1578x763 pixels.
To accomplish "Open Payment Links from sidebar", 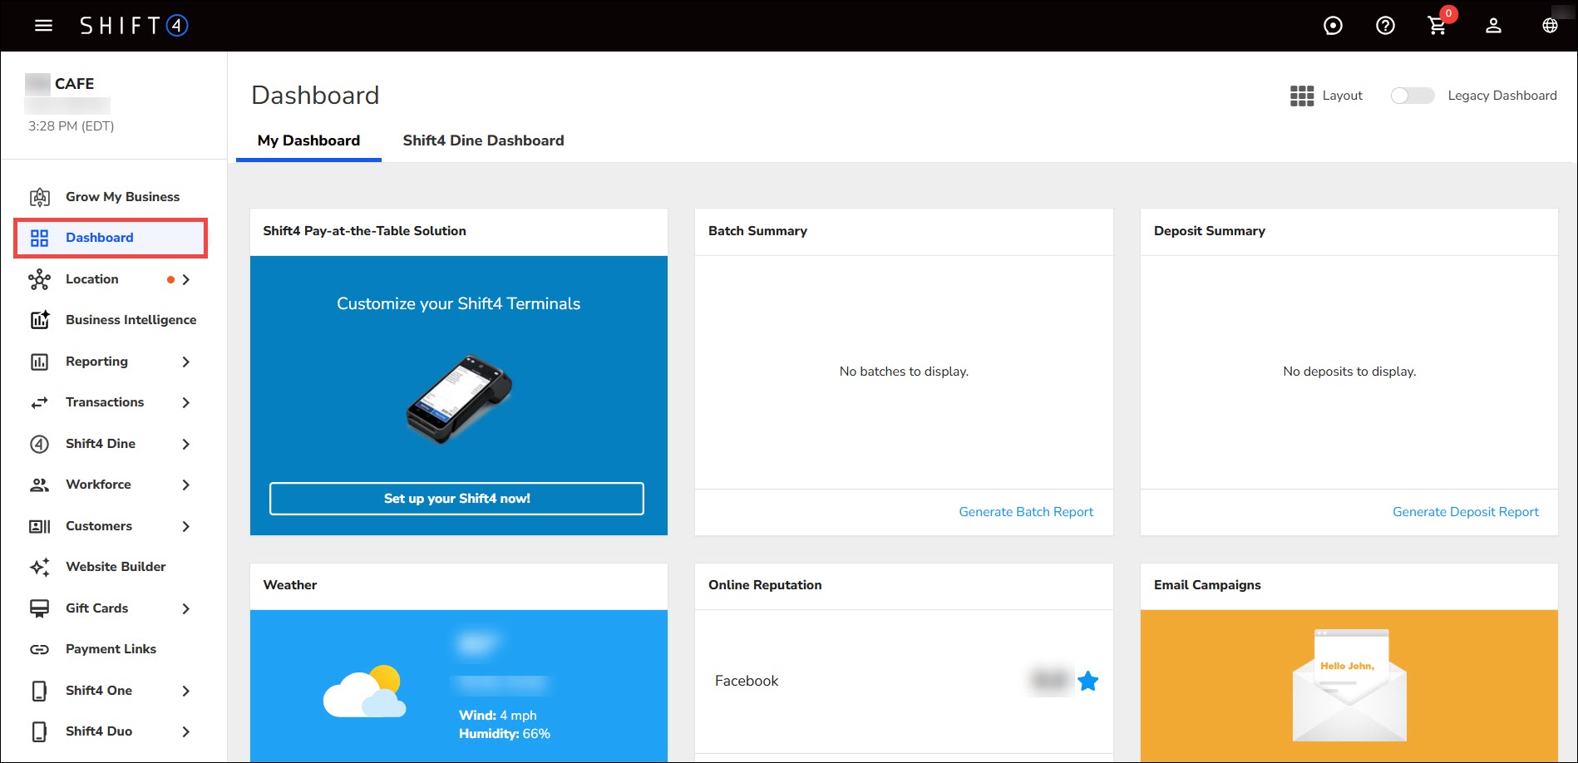I will pos(111,649).
